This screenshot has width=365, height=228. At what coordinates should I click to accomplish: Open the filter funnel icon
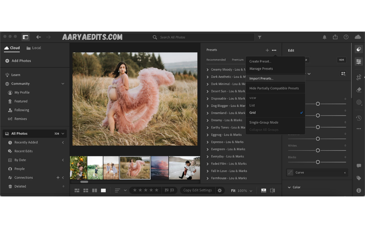(259, 37)
